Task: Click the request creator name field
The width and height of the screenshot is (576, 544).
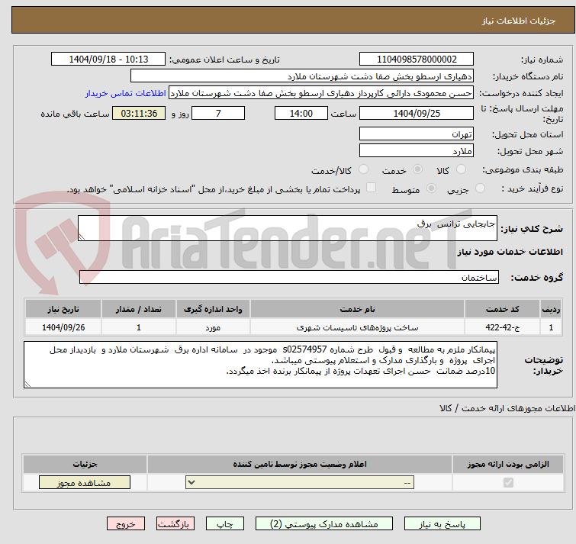Action: pos(321,93)
